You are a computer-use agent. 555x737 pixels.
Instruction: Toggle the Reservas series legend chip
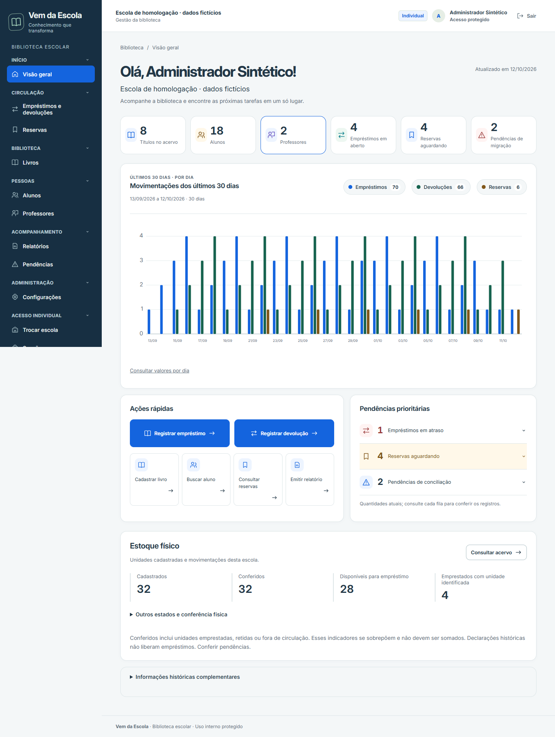click(502, 187)
